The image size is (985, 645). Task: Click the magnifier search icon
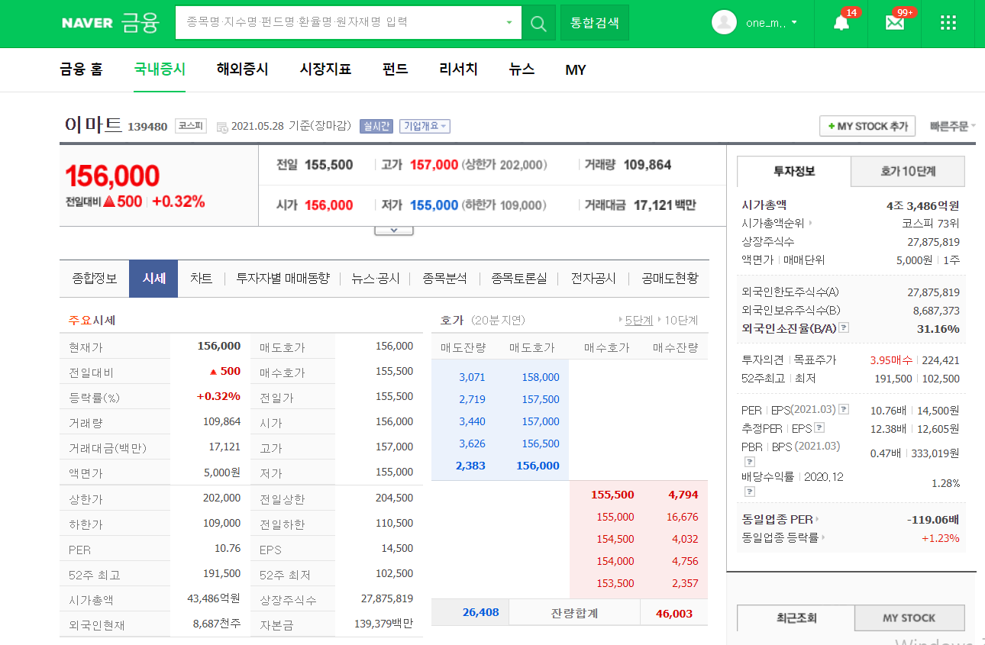click(x=538, y=23)
